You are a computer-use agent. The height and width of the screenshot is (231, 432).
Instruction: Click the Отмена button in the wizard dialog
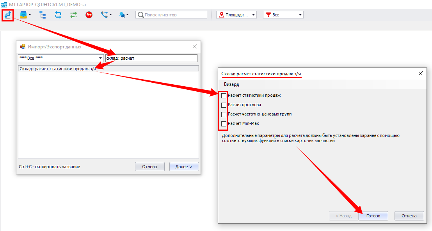pyautogui.click(x=409, y=216)
